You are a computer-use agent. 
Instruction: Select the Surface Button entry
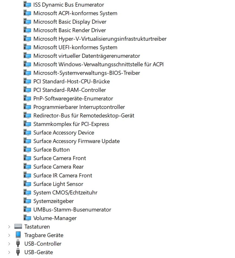click(x=51, y=150)
